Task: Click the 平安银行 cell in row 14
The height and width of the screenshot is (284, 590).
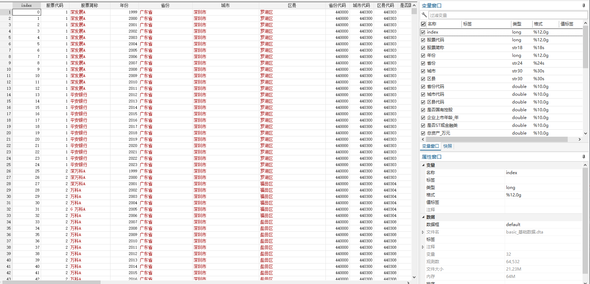Action: [x=90, y=95]
